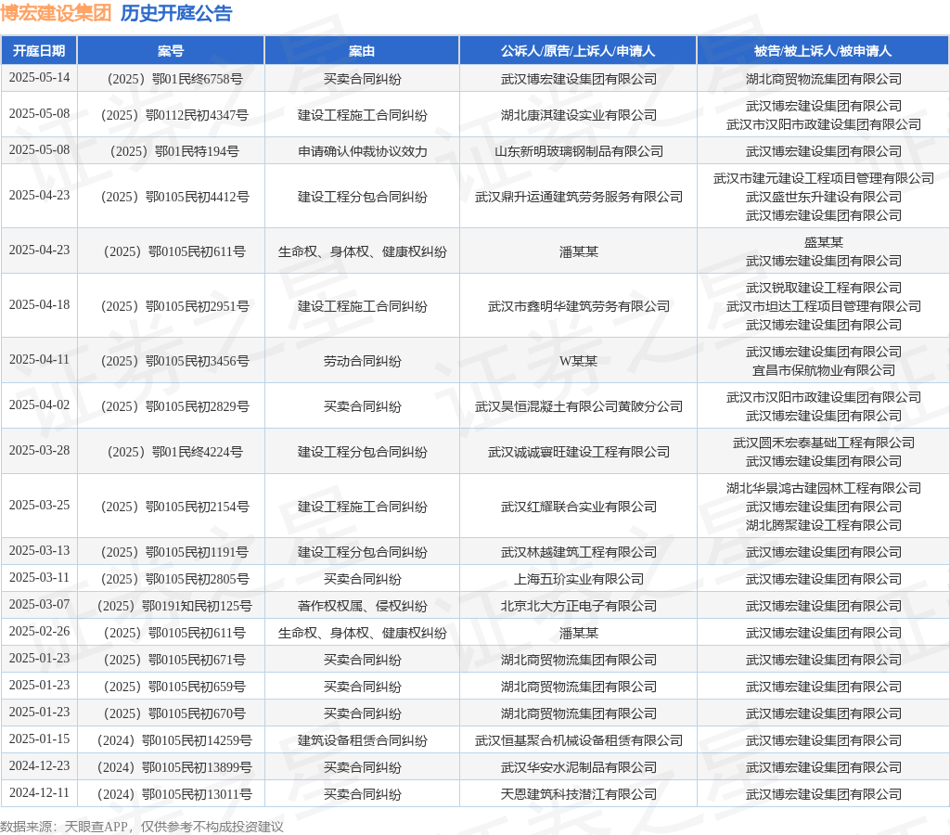Select case number (2025)鄂01民终6758号
Viewport: 950px width, 835px height.
(174, 80)
